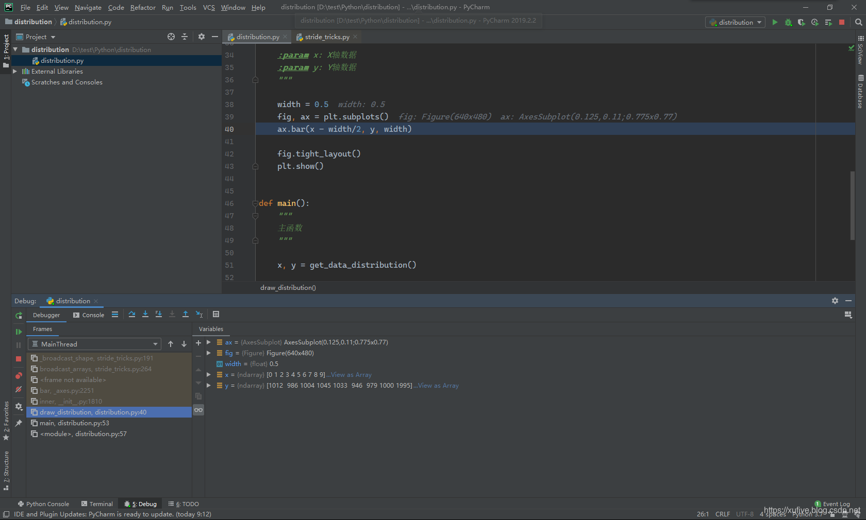Open Terminal tool window tab
The image size is (866, 520).
(97, 504)
